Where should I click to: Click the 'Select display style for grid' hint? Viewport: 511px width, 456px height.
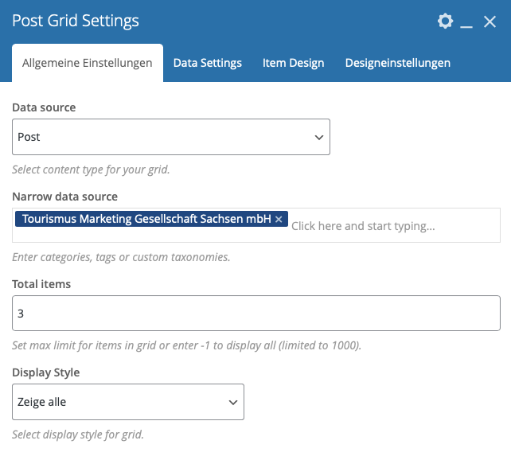(78, 435)
